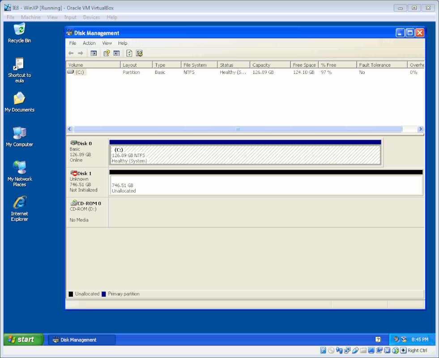Click the VirtualBox hard disk activity indicator

323,350
